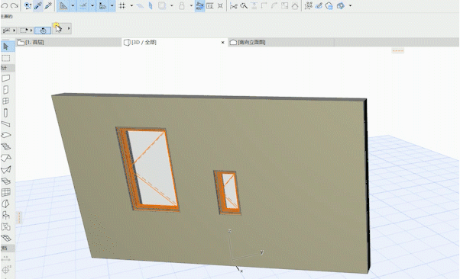Select the Shell tool in toolbox
460x279 pixels.
click(x=6, y=169)
